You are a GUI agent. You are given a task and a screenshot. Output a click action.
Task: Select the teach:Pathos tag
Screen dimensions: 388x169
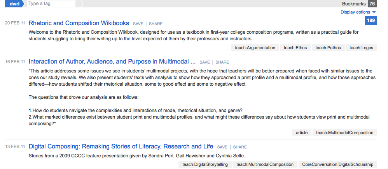point(328,48)
